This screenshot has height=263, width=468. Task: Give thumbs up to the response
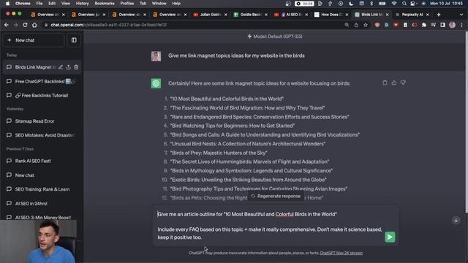click(394, 83)
